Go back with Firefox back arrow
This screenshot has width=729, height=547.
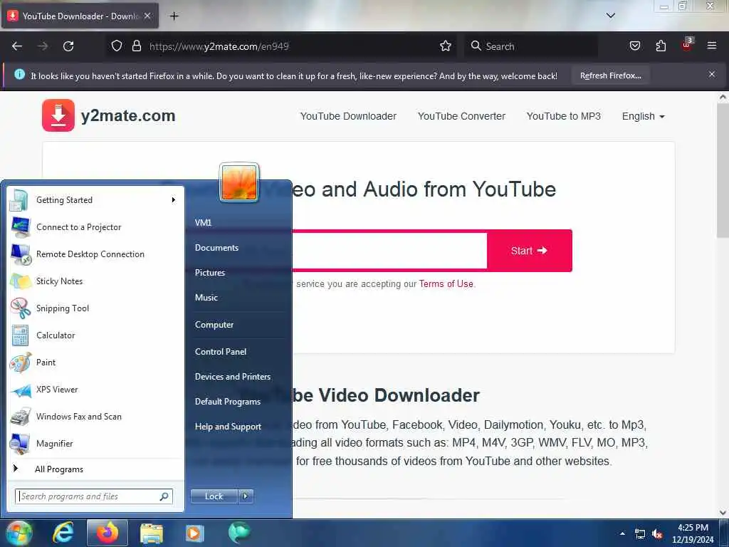[x=17, y=46]
